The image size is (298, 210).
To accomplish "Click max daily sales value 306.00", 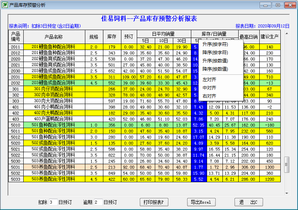I will pyautogui.click(x=249, y=167).
